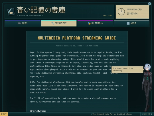The width and height of the screenshot is (154, 116).
Task: Click the anime character mascot
Action: pos(147,87)
